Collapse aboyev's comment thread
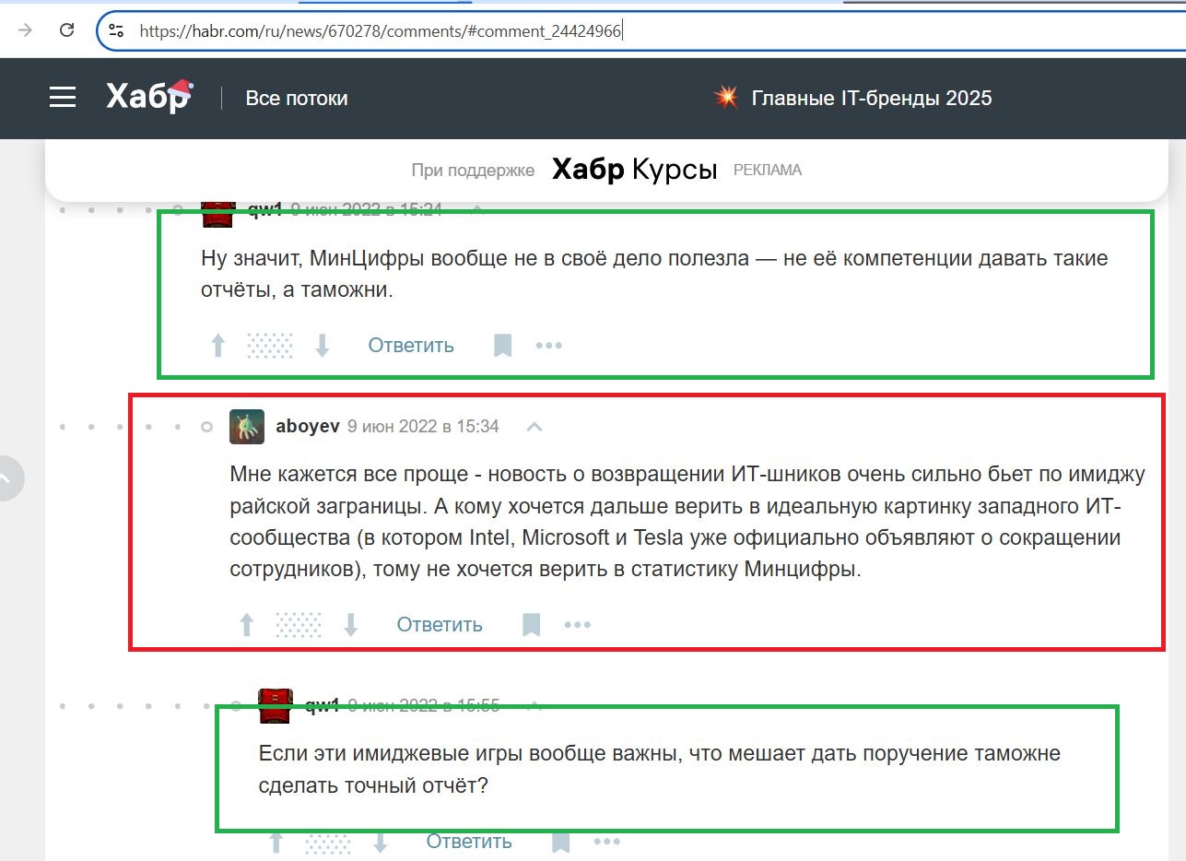The width and height of the screenshot is (1186, 861). [534, 426]
